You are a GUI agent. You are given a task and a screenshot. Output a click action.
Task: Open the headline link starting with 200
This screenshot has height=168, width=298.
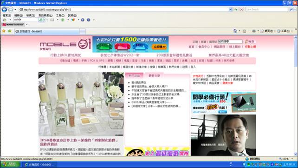click(174, 55)
